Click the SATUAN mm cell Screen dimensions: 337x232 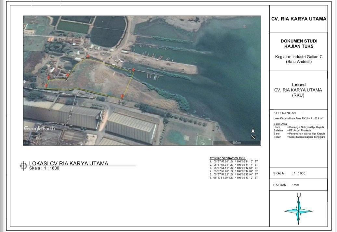(298, 185)
